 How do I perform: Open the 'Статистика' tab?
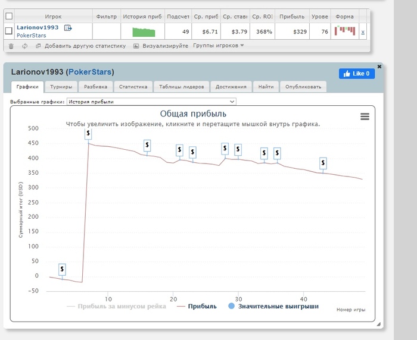[133, 87]
